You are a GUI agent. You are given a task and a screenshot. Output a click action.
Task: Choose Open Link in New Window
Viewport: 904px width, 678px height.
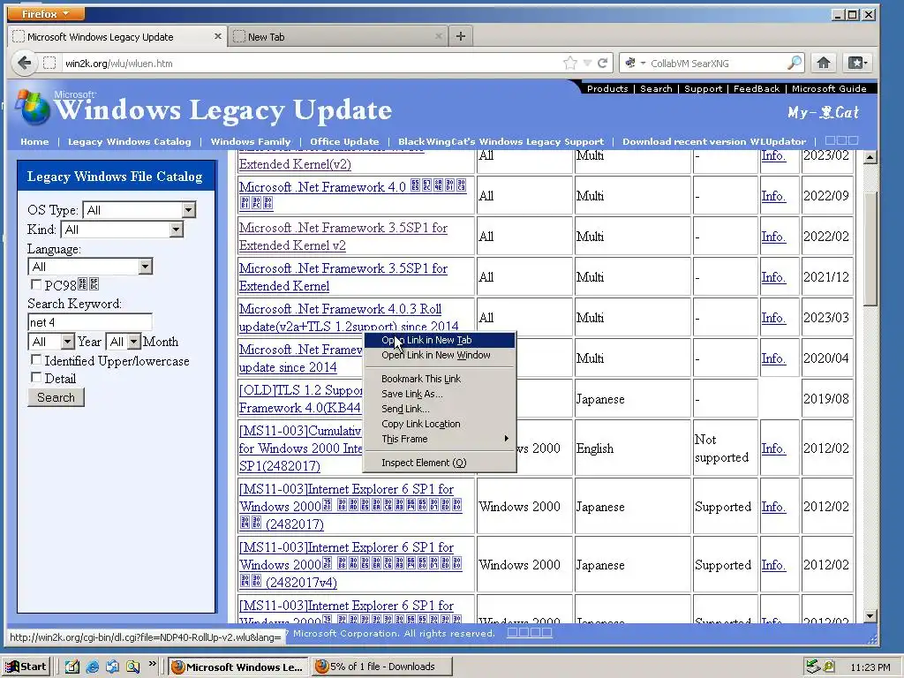[440, 355]
